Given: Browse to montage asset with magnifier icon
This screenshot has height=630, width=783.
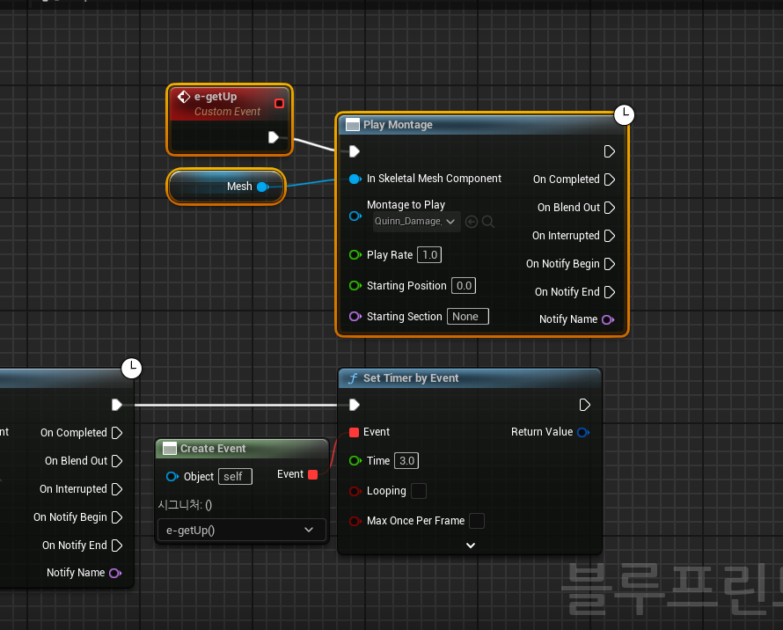Looking at the screenshot, I should [x=488, y=222].
